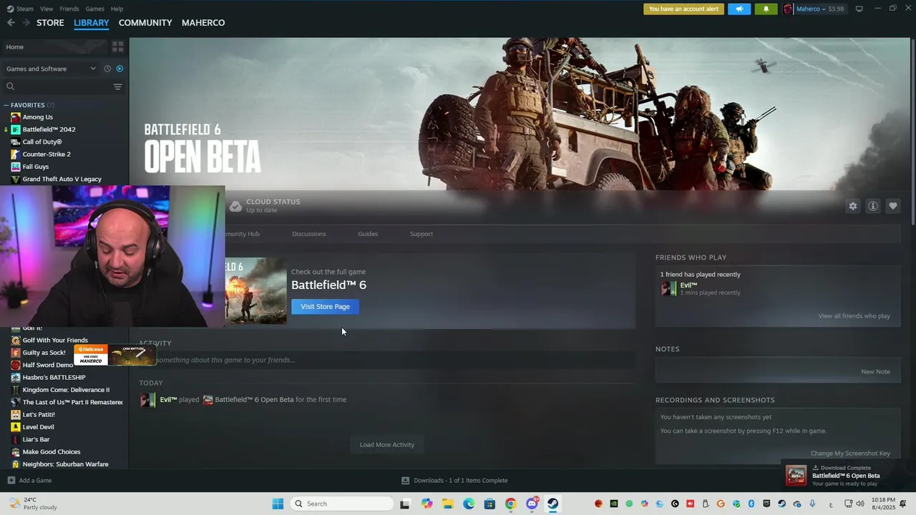The image size is (916, 515).
Task: Select Level Devil in the game list
Action: [38, 427]
